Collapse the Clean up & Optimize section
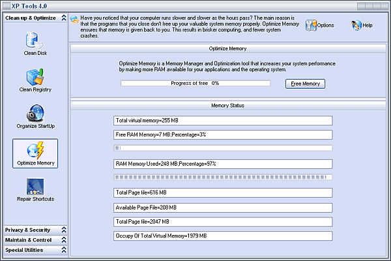The width and height of the screenshot is (391, 261). coord(64,18)
